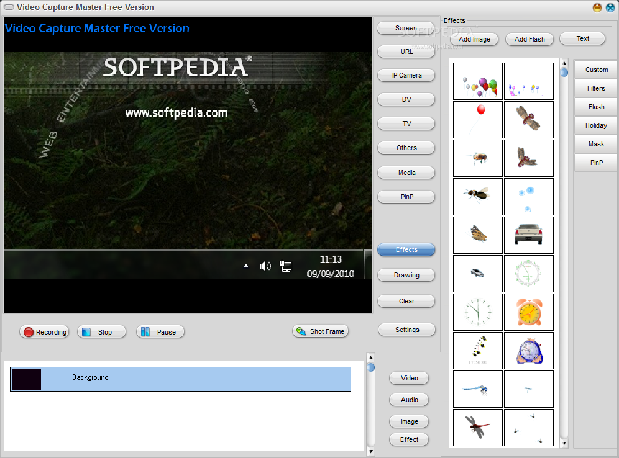Pick the dark wasp effect thumbnail
The height and width of the screenshot is (458, 619).
coord(478,197)
